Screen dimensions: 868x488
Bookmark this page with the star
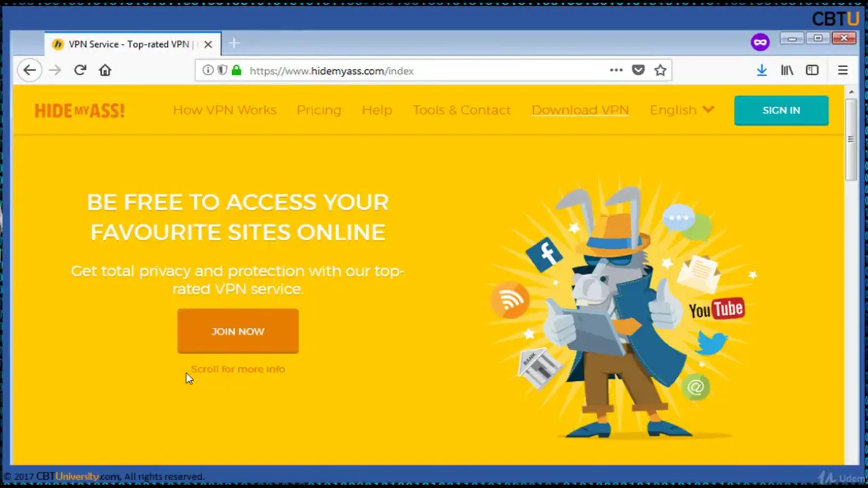click(x=660, y=70)
